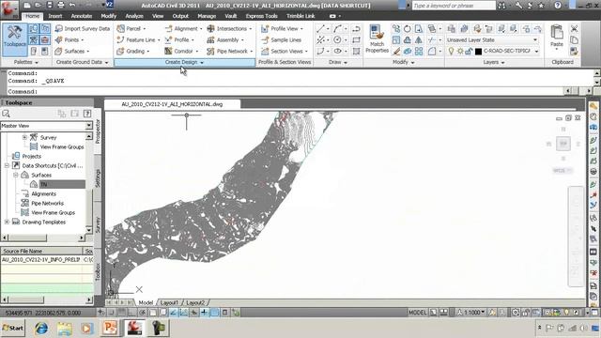
Task: Click the Array modify icon
Action: [419, 51]
